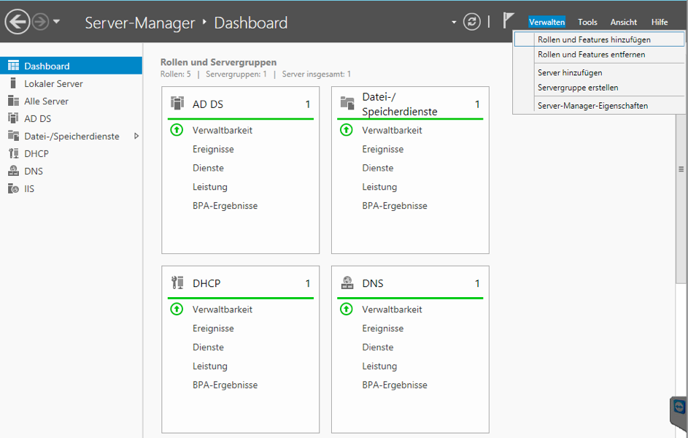688x438 pixels.
Task: Open Ereignisse in DHCP tile
Action: pos(213,328)
